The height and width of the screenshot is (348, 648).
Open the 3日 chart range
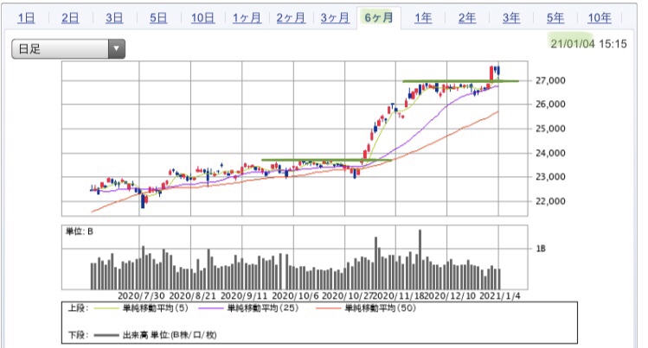coord(114,18)
